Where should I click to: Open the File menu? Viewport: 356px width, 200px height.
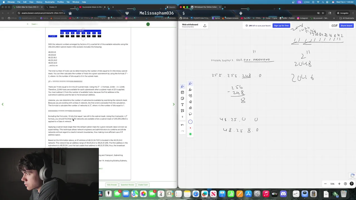point(19,2)
